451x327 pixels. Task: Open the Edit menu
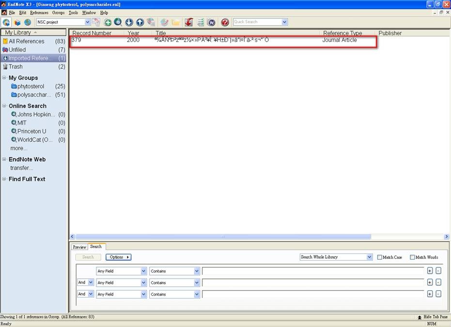[22, 13]
